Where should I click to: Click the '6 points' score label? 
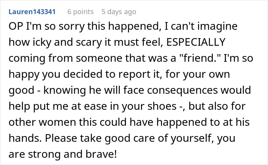pos(80,12)
